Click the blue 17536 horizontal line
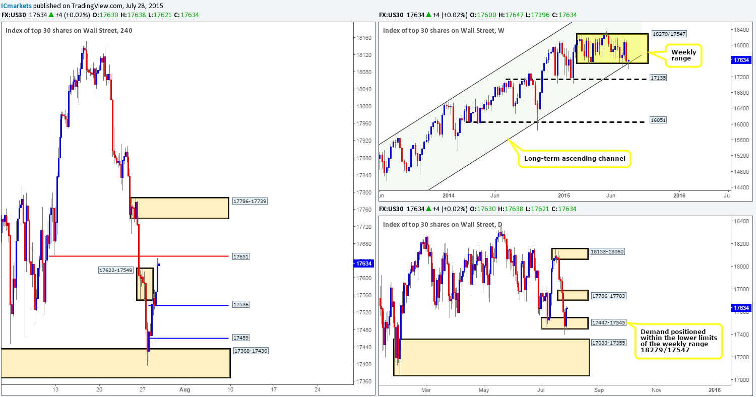 189,305
